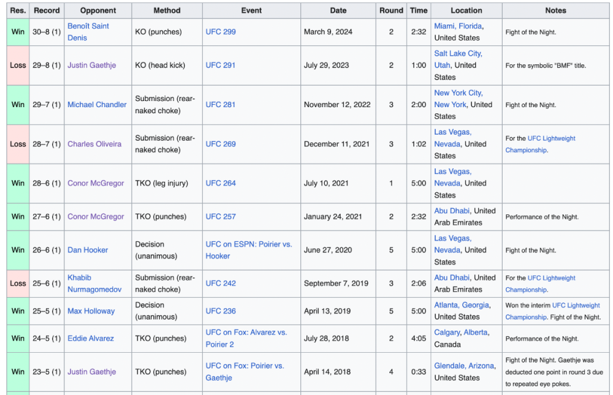
Task: Open UFC on ESPN: Poirier vs. Hooker link
Action: click(x=249, y=250)
